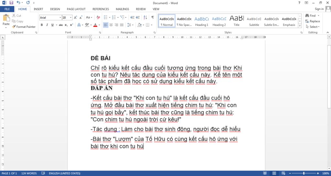Align text left
This screenshot has height=176, width=331.
point(106,25)
